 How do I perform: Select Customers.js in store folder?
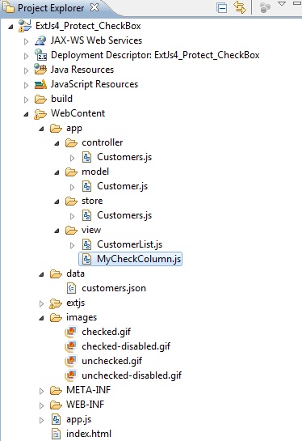tap(124, 215)
